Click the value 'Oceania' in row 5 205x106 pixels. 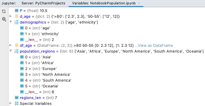(50, 86)
